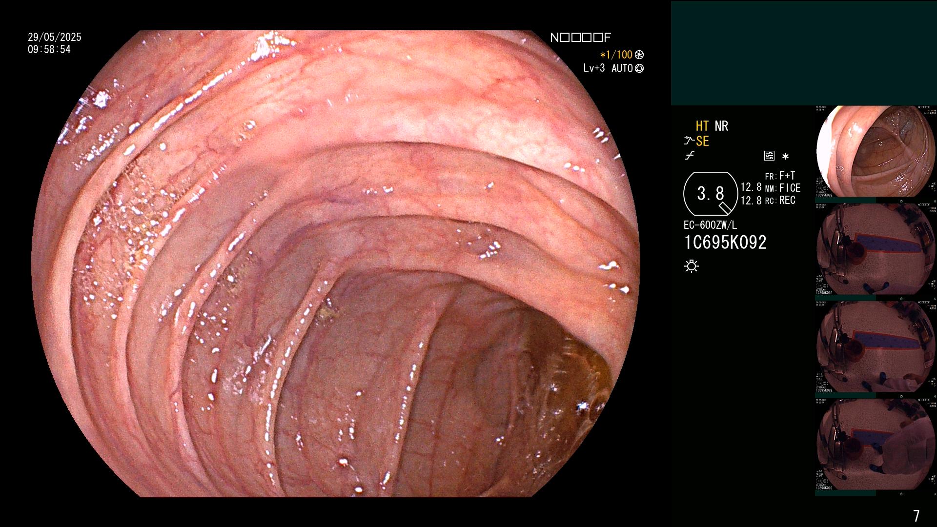937x527 pixels.
Task: Click the EC-600ZW/L scope model text
Action: click(710, 225)
